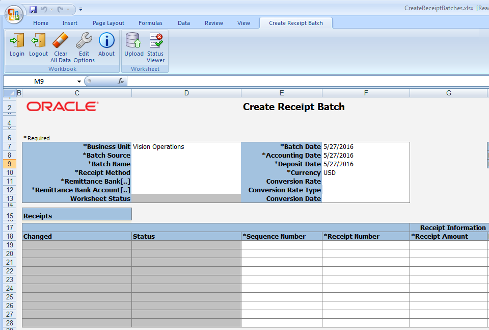Select column E header
The image size is (489, 330).
282,93
